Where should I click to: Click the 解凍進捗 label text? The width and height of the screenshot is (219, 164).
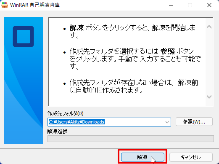(x=57, y=132)
